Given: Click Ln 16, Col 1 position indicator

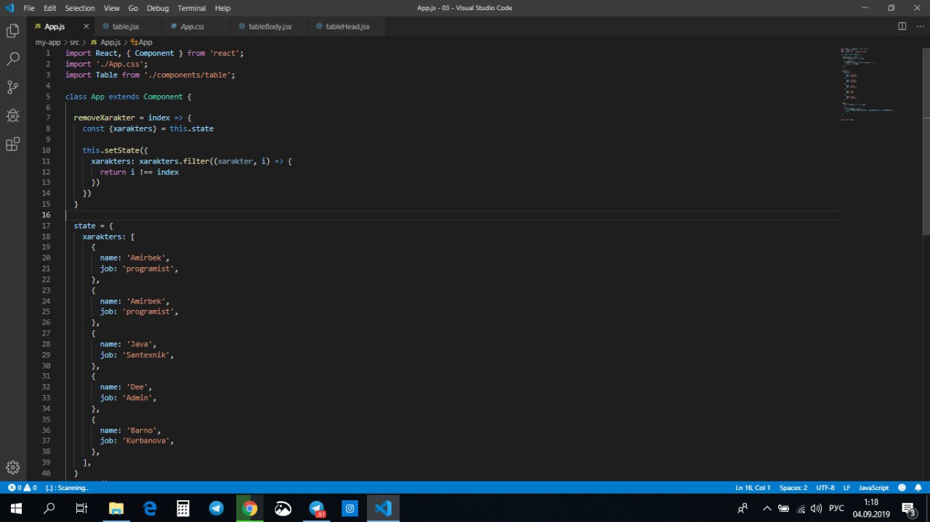Looking at the screenshot, I should (752, 488).
